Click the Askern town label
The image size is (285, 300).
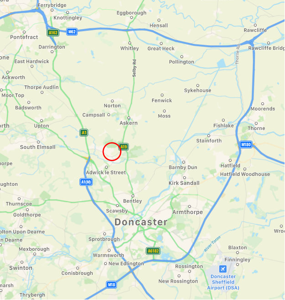click(129, 123)
